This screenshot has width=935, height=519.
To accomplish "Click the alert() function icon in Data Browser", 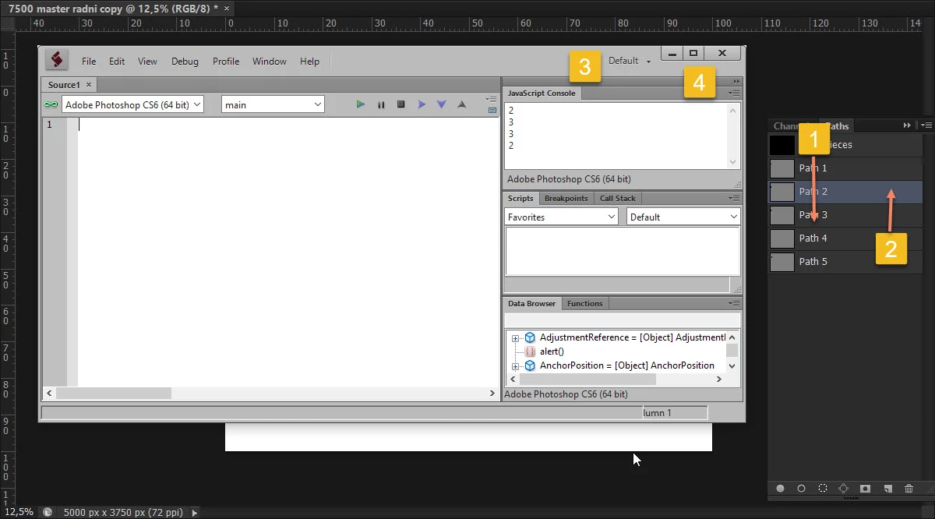I will point(530,351).
